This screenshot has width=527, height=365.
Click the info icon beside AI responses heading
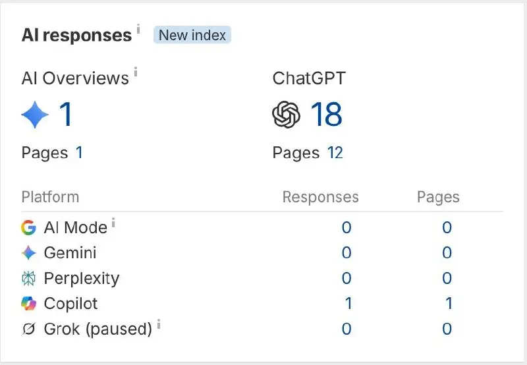(x=138, y=29)
